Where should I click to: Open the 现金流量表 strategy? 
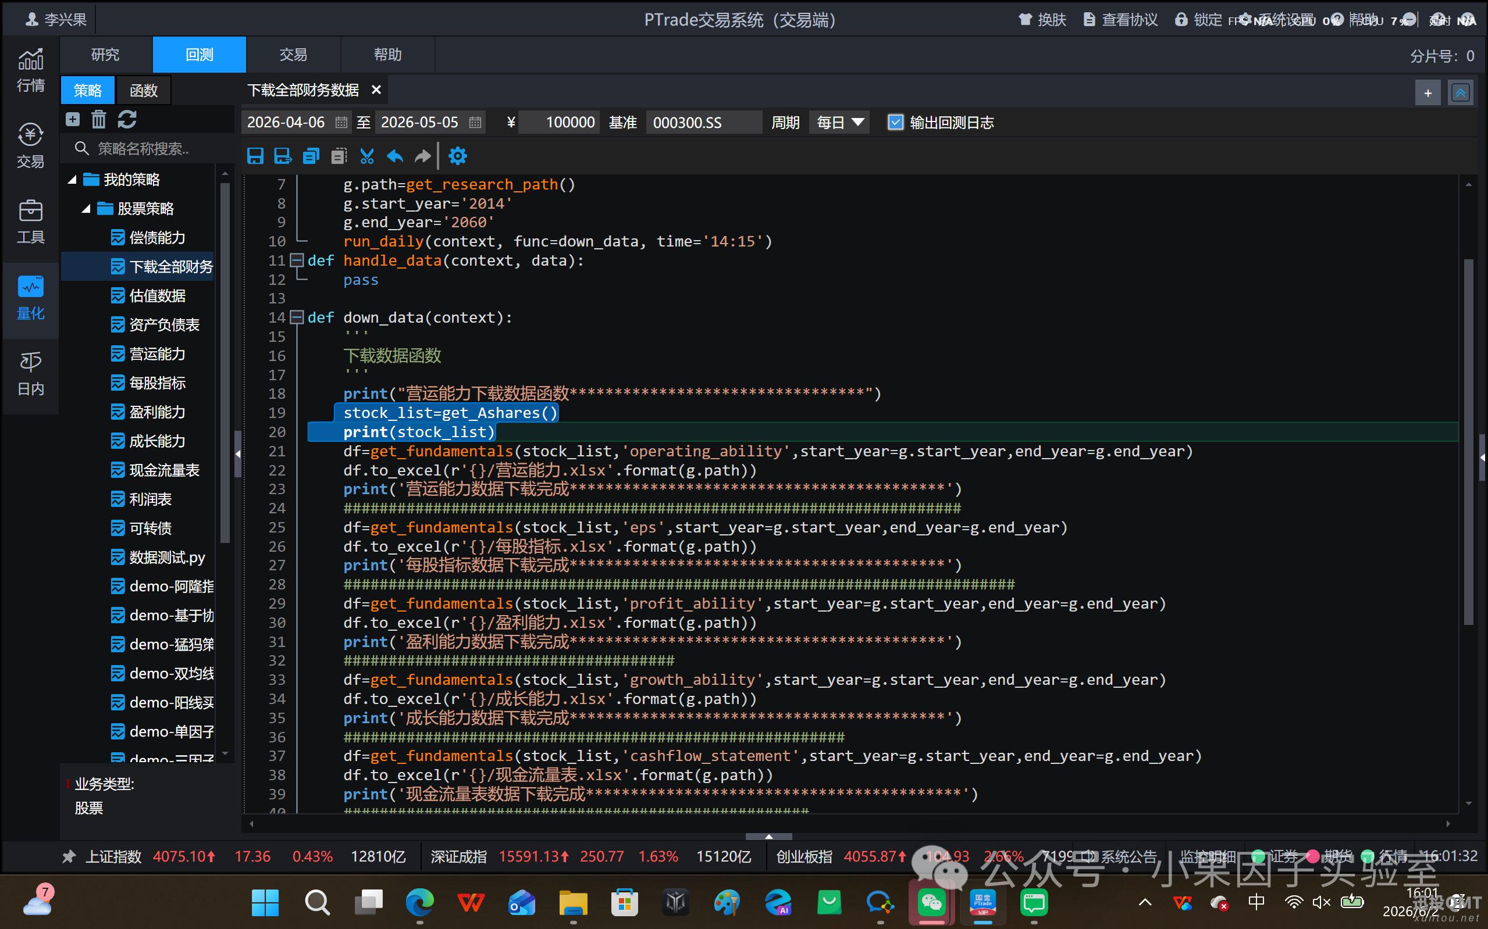pos(155,470)
